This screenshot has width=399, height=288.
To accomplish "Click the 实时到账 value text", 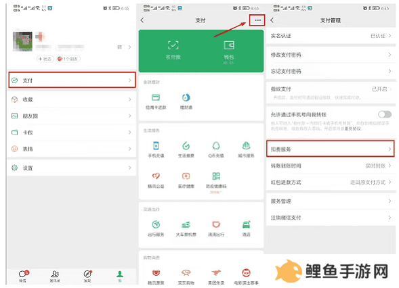I will point(375,166).
